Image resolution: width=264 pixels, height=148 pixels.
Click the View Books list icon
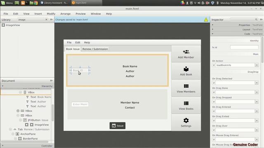click(186, 103)
